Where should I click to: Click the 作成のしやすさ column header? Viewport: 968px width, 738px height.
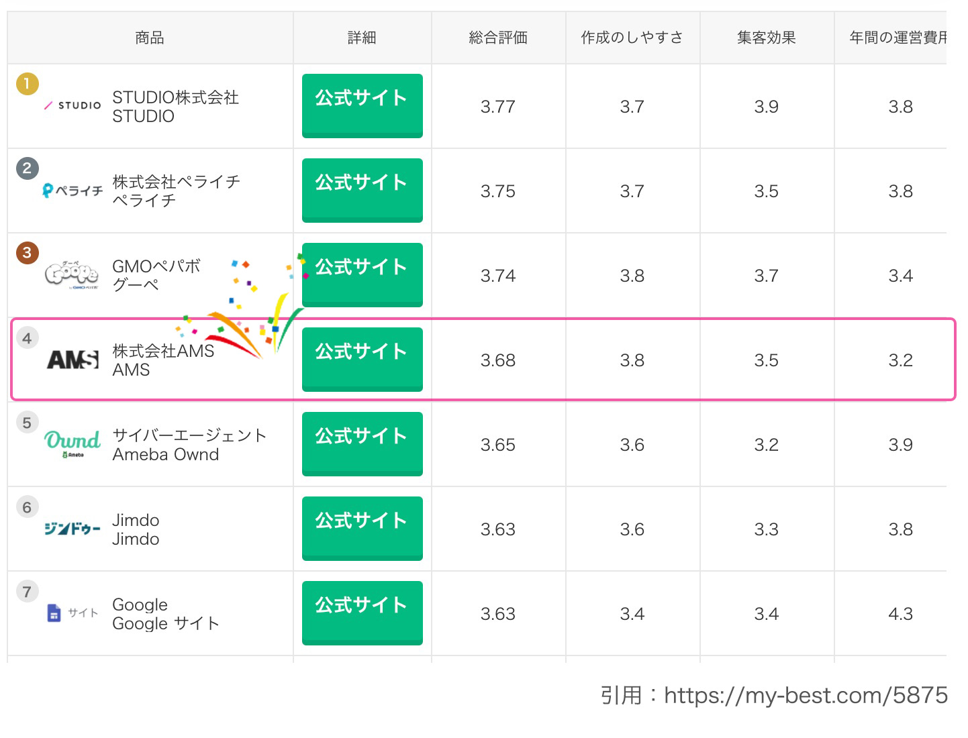coord(632,38)
